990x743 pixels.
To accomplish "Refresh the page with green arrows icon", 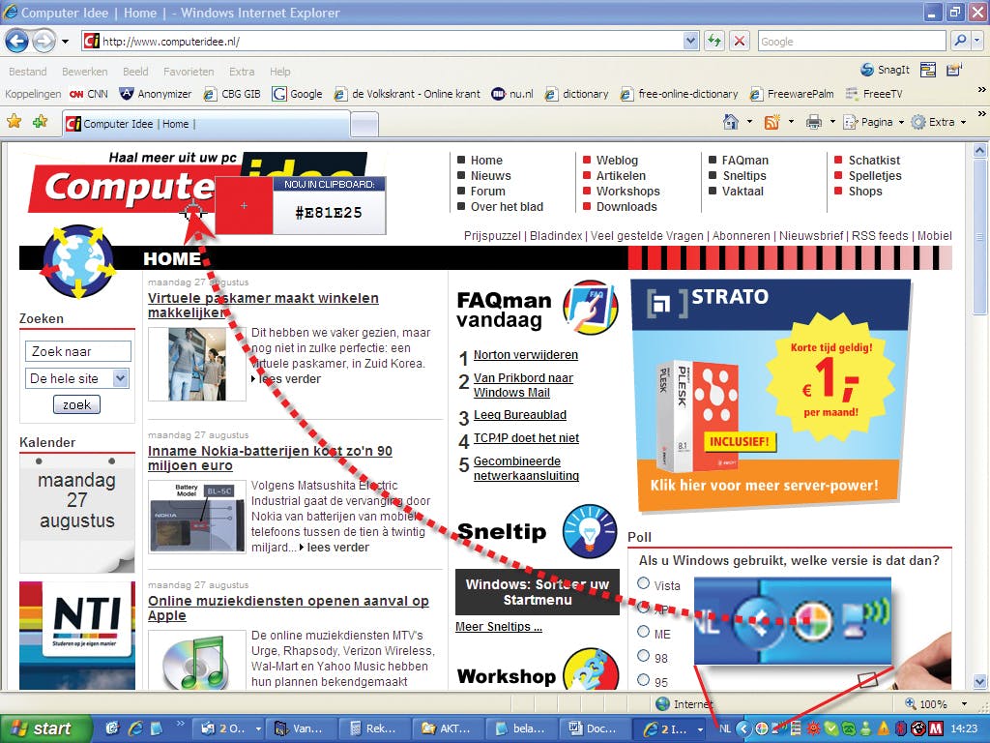I will pos(714,42).
